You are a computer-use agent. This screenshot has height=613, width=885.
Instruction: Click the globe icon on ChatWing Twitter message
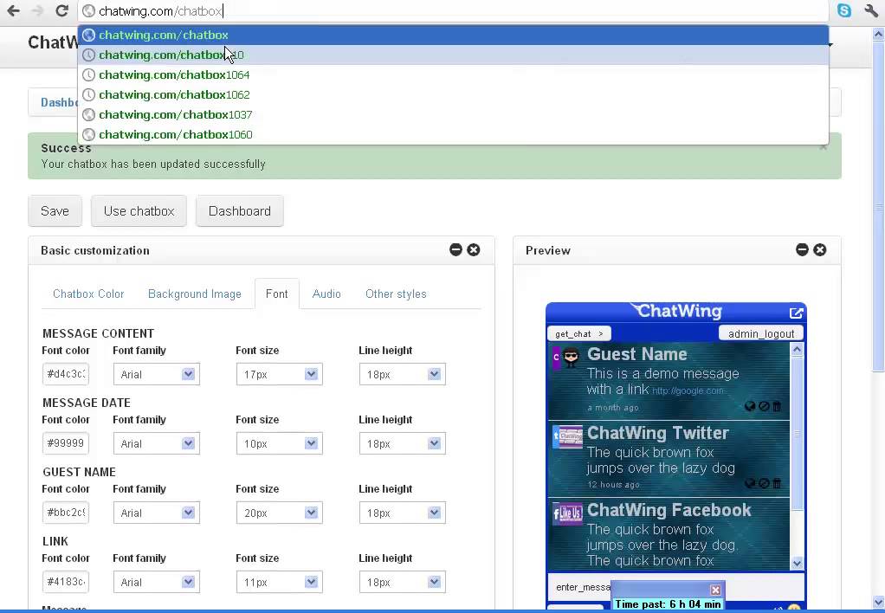click(x=750, y=483)
